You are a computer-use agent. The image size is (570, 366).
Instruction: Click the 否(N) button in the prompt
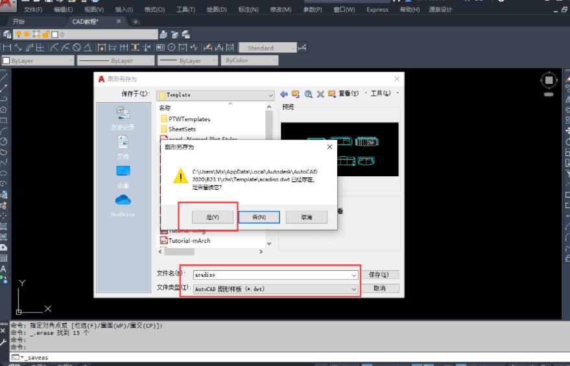coord(258,218)
